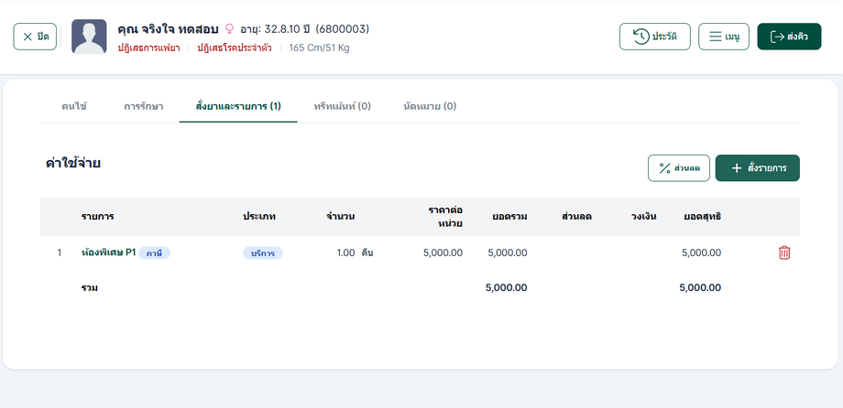Open the คนไข้ tab

[74, 106]
